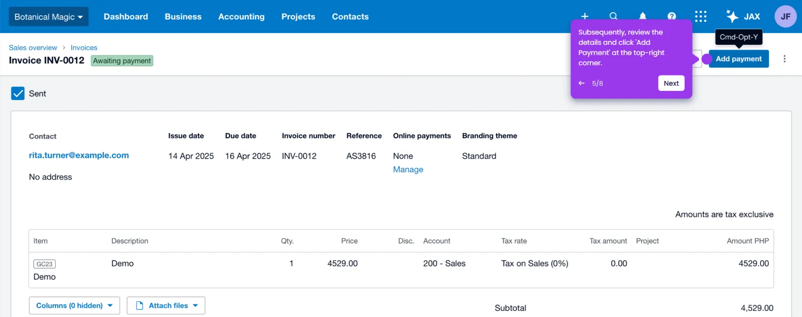Open the invoice options kebab menu
Screen dimensions: 802x317
click(784, 59)
